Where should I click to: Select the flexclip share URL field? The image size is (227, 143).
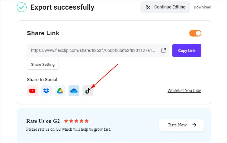pos(98,50)
